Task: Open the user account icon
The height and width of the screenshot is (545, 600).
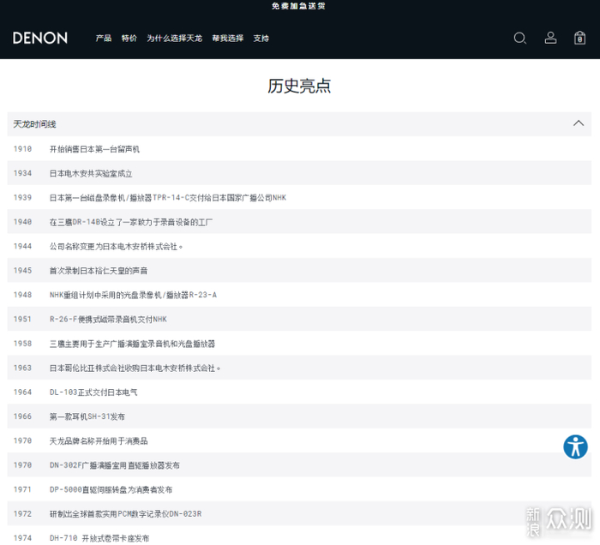Action: [x=550, y=38]
